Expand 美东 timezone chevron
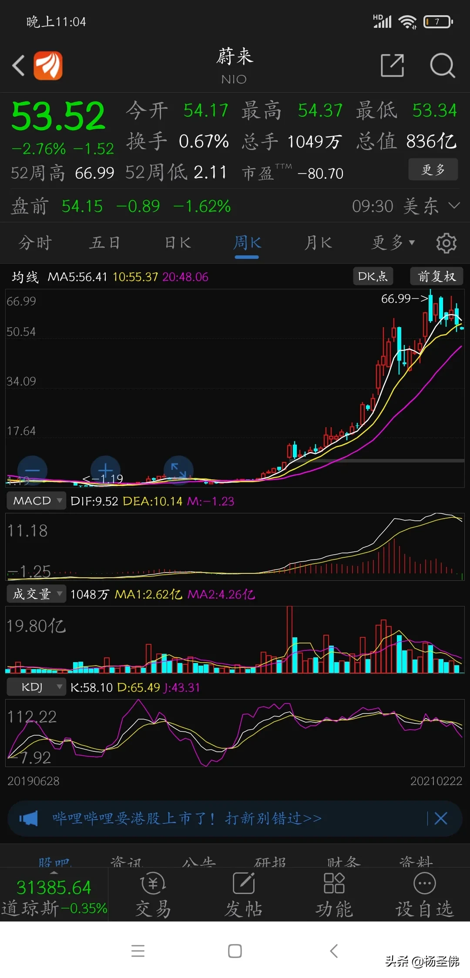Image resolution: width=470 pixels, height=978 pixels. pyautogui.click(x=454, y=205)
